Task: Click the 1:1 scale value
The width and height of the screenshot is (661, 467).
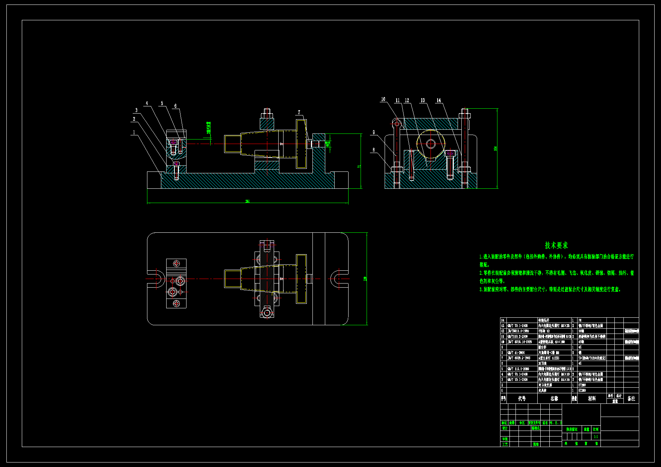Action: [596, 437]
